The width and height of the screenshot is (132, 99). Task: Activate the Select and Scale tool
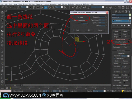pyautogui.click(x=53, y=7)
